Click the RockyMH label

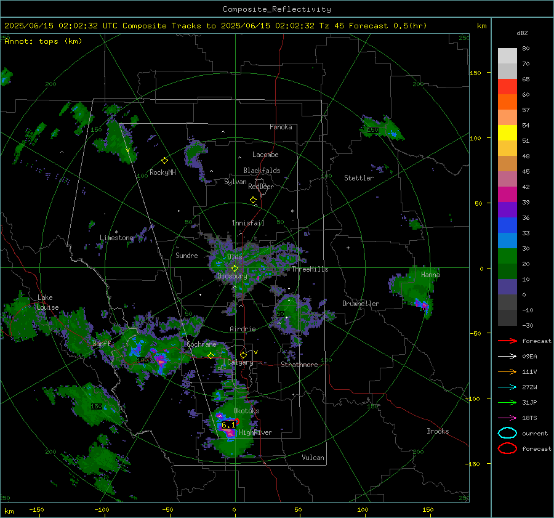pos(163,172)
